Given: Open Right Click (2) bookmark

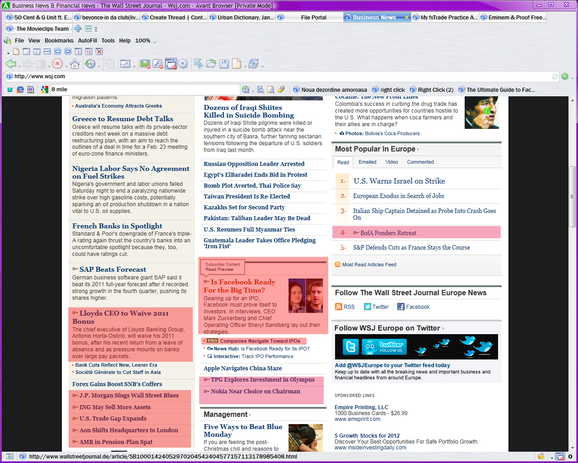Looking at the screenshot, I should click(x=432, y=90).
